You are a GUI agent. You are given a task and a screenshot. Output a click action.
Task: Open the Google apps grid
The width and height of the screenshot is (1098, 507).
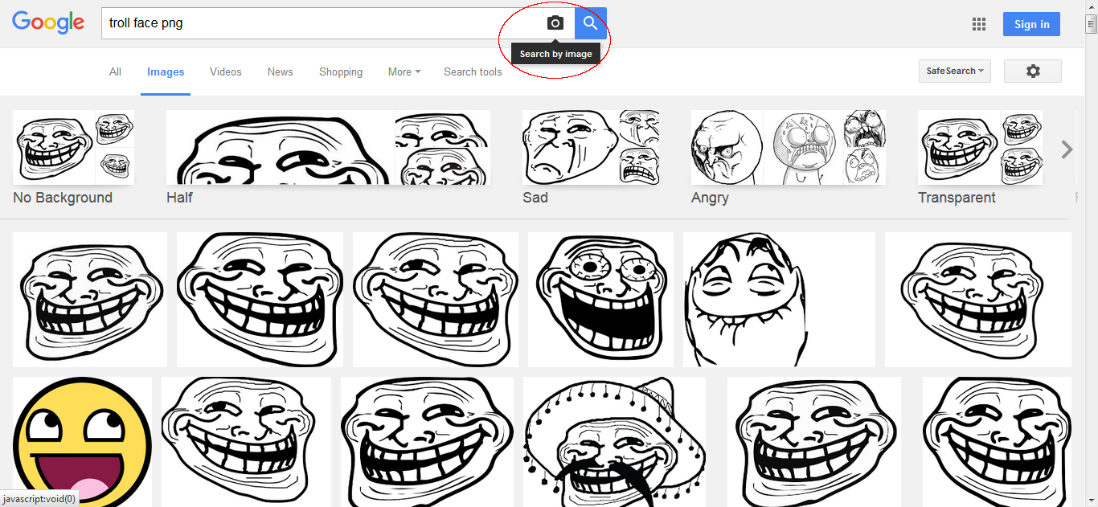pos(978,24)
